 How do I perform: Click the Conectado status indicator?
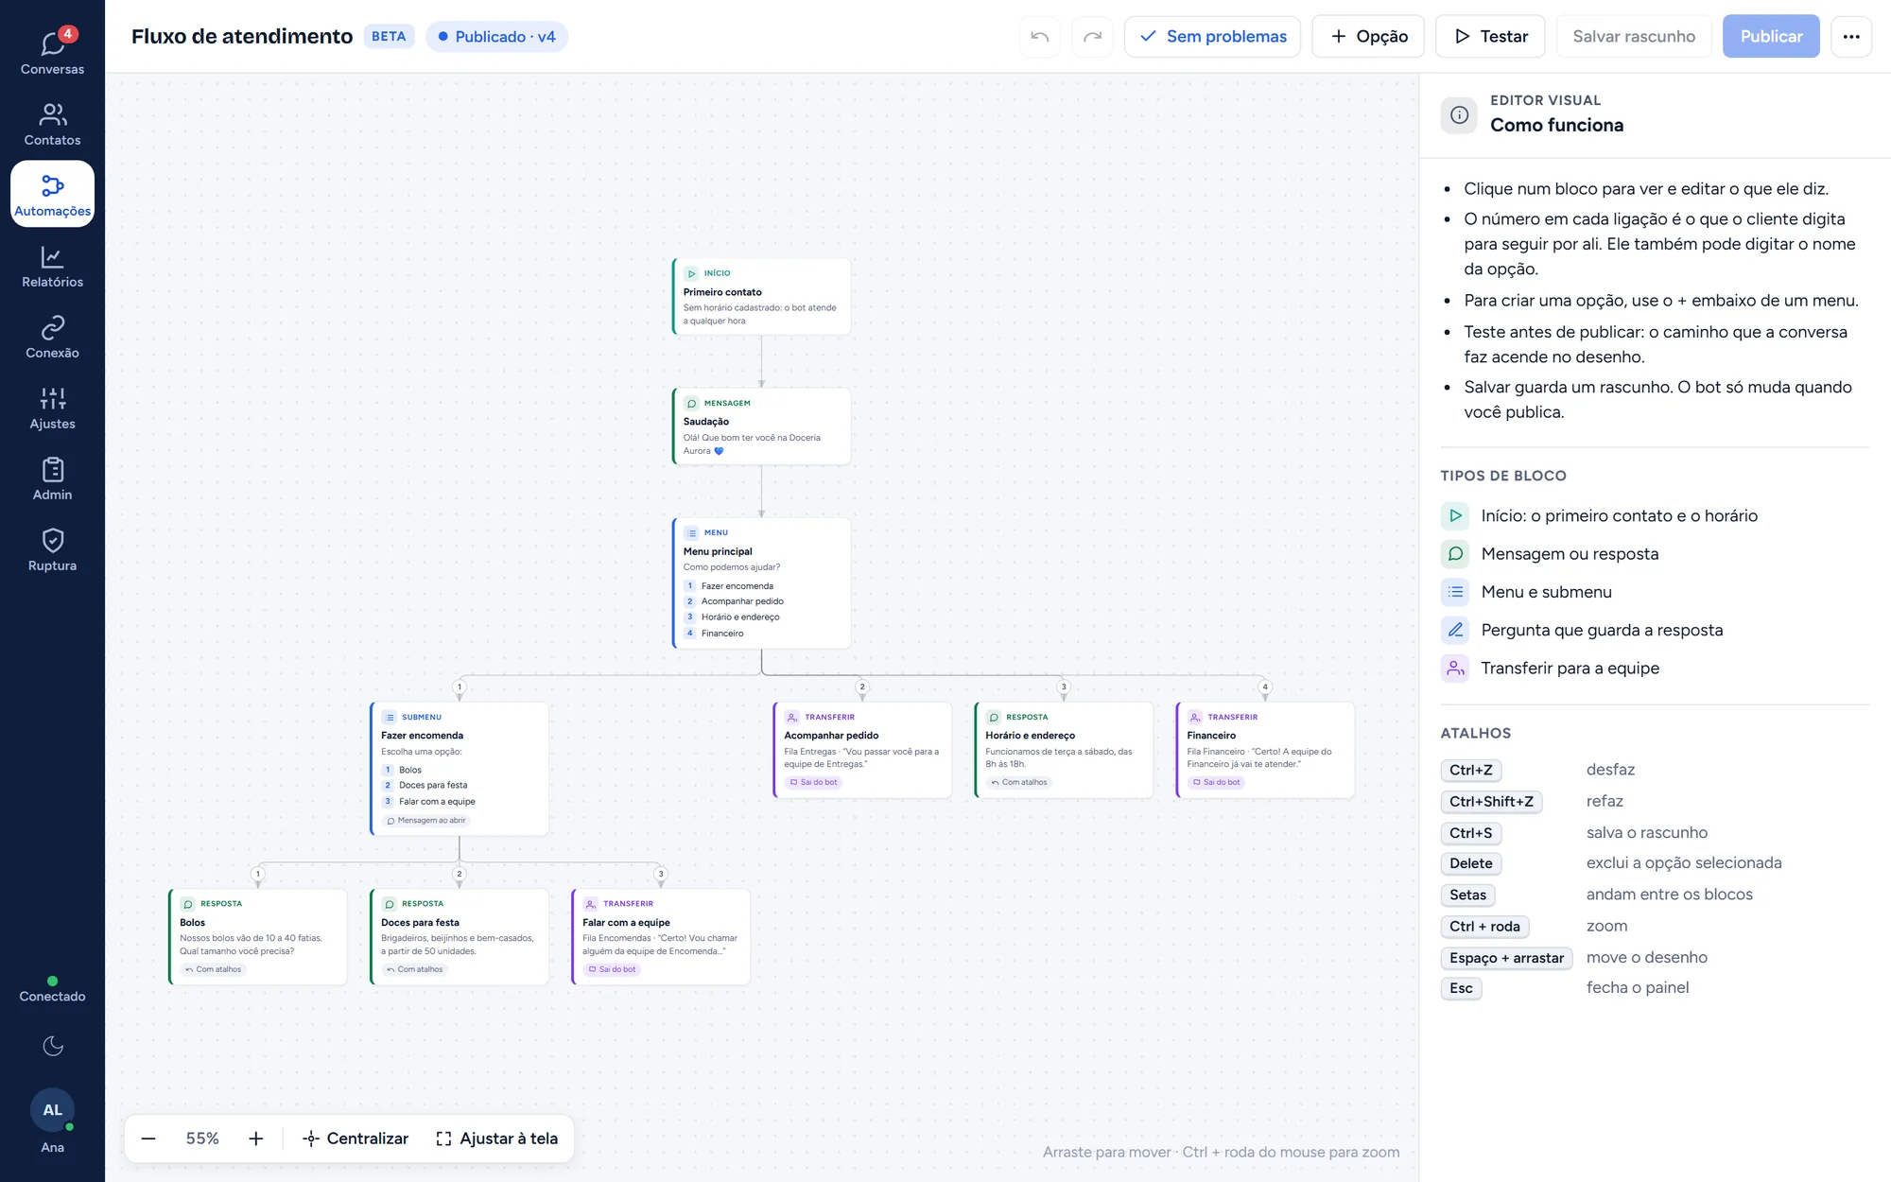pyautogui.click(x=52, y=989)
